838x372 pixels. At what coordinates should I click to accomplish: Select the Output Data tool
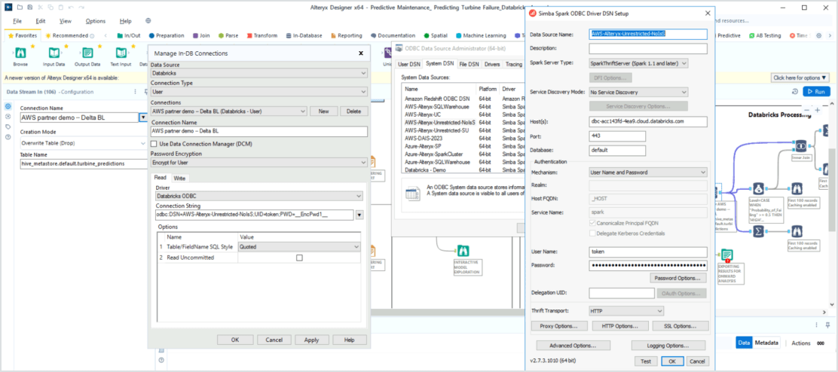[x=87, y=53]
